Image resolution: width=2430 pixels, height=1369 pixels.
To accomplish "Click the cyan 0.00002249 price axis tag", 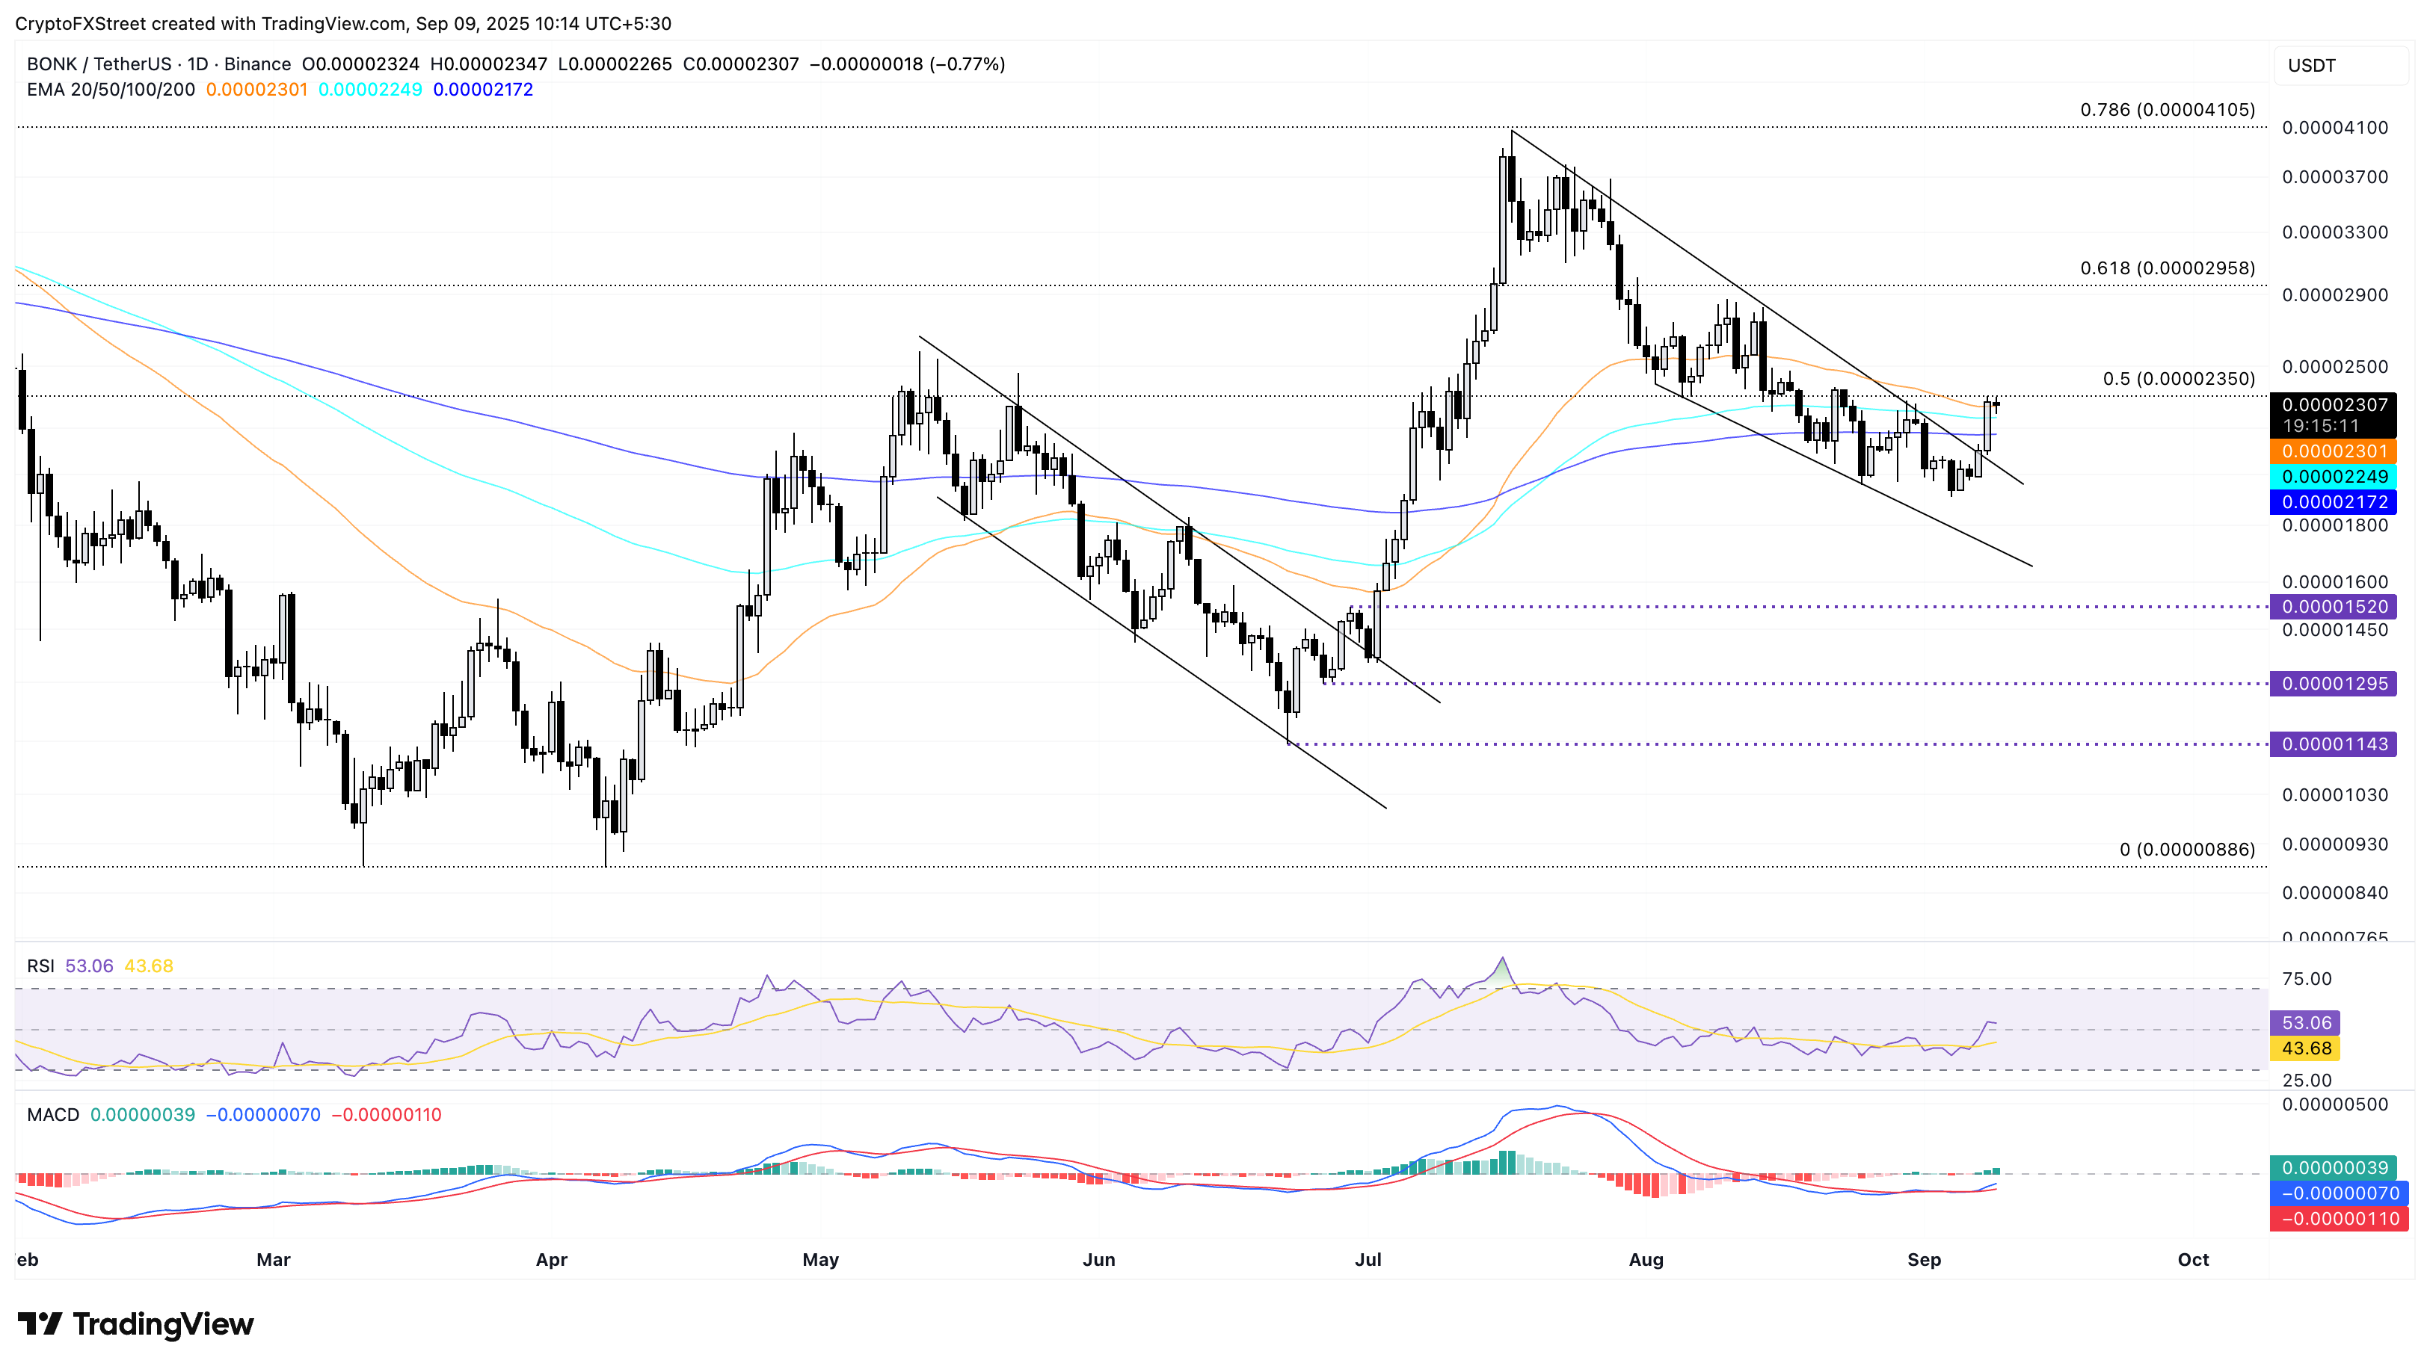I will coord(2334,477).
